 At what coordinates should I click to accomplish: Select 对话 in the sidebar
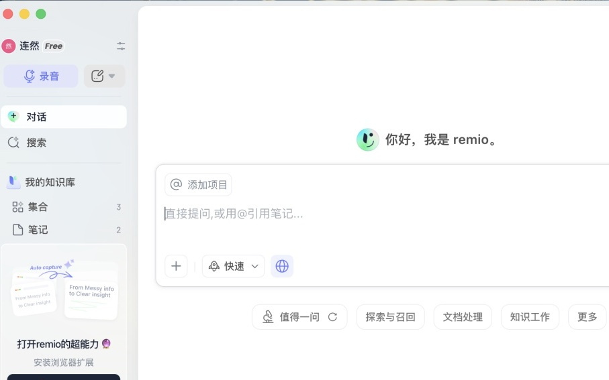point(64,117)
